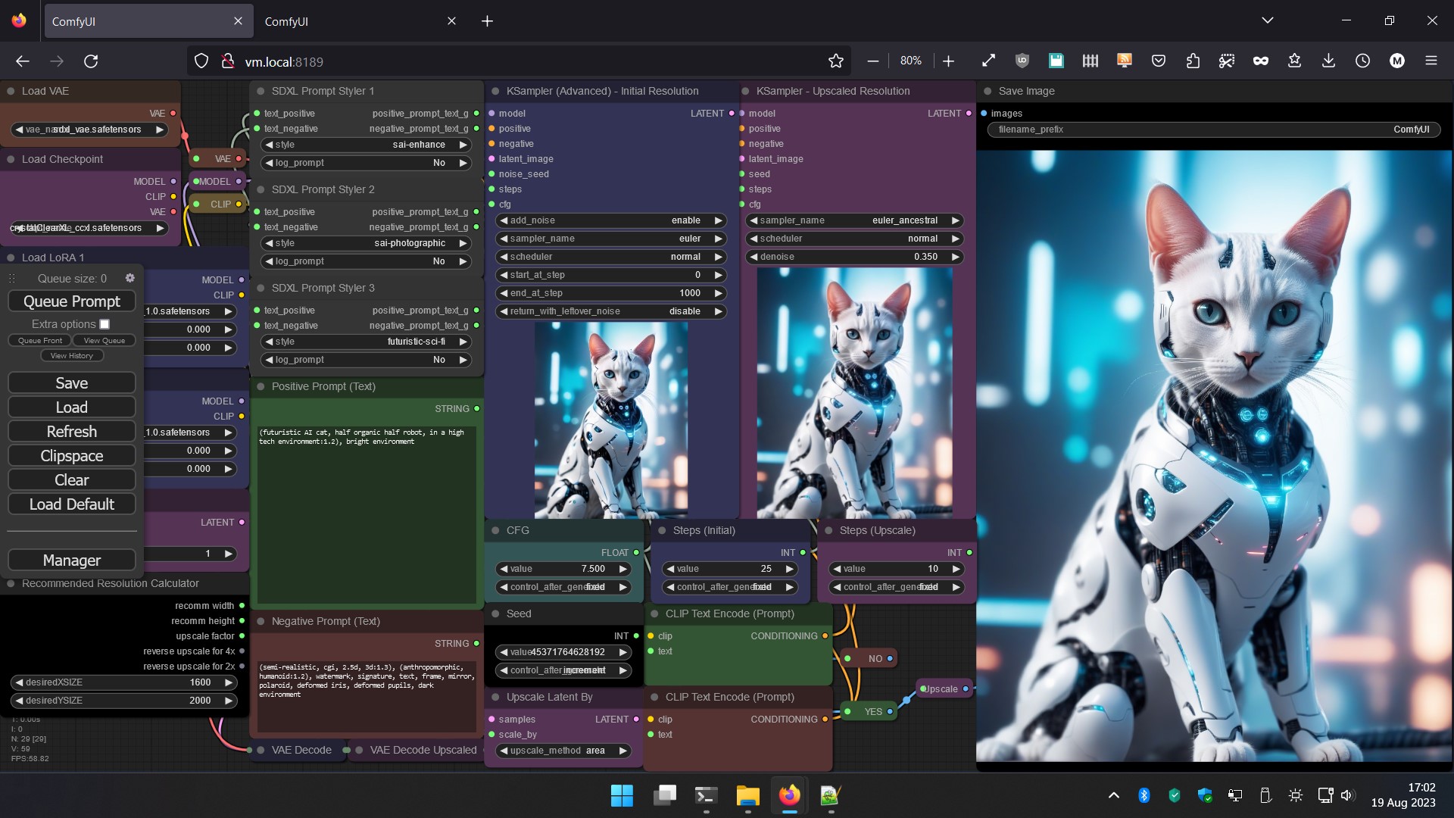This screenshot has width=1454, height=818.
Task: Open history via the clock icon
Action: tap(1363, 61)
